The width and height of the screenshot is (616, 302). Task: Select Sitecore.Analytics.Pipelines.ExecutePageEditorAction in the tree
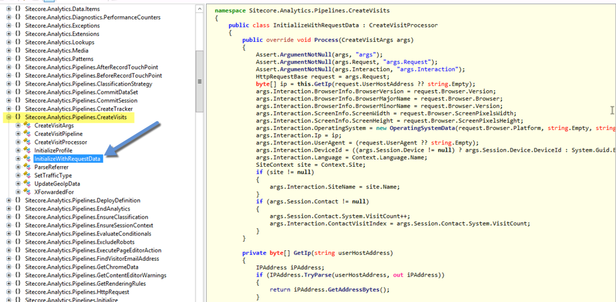(x=93, y=250)
